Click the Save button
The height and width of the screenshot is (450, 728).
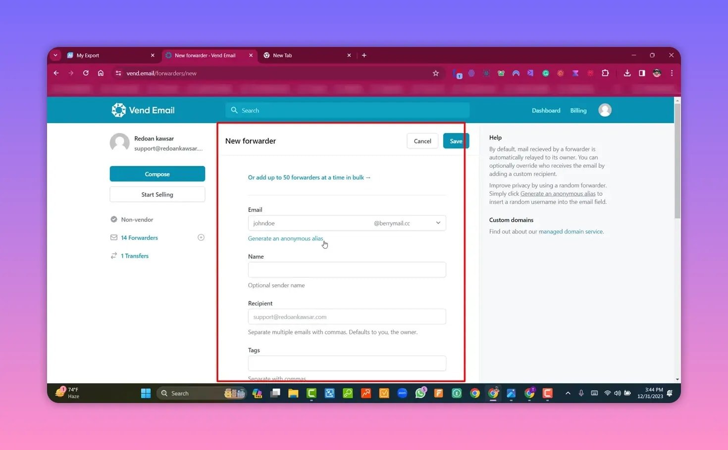[x=456, y=141]
